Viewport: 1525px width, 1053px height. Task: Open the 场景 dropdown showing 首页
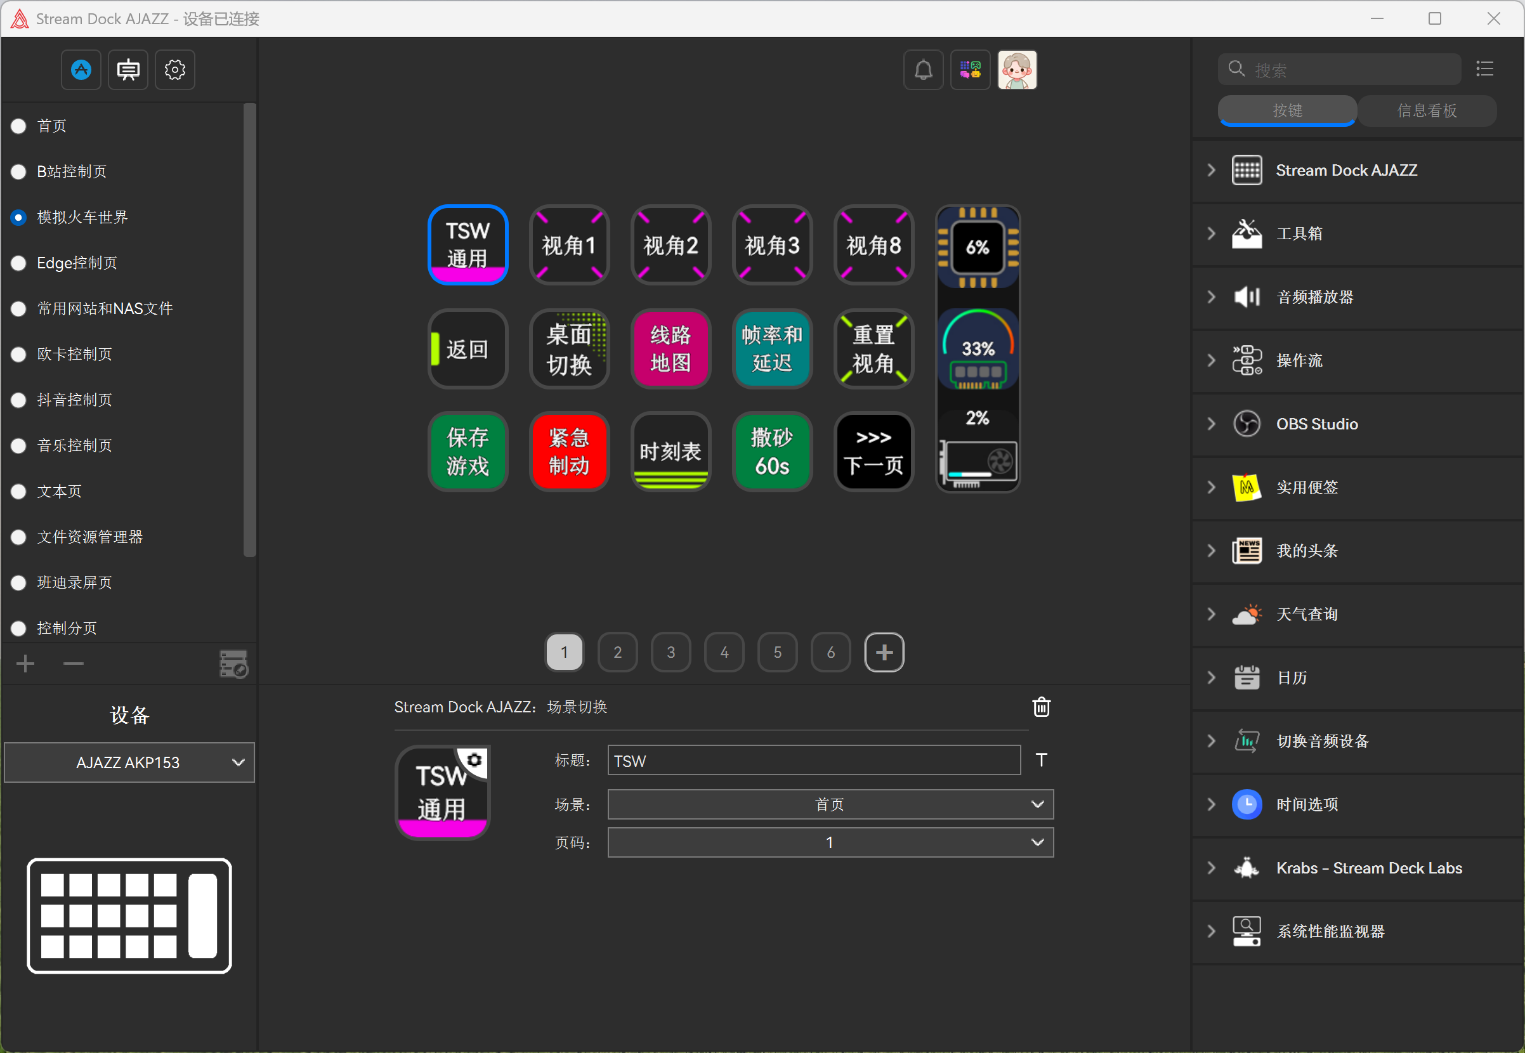830,804
